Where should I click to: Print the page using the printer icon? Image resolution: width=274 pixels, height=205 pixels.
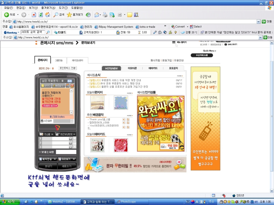[105, 15]
